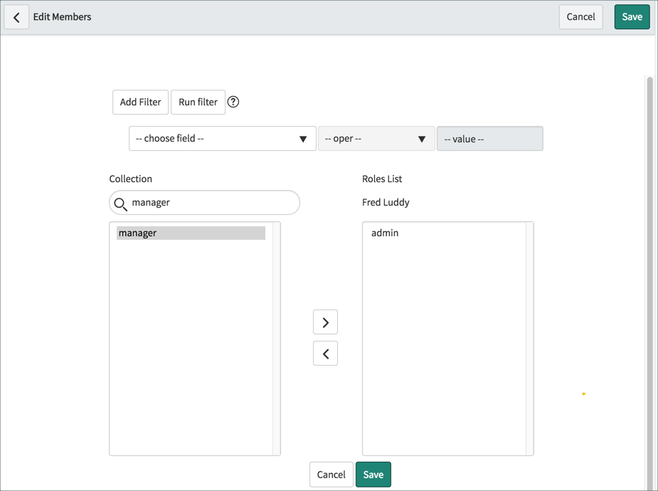
Task: Click the page vertical scrollbar
Action: (x=649, y=283)
